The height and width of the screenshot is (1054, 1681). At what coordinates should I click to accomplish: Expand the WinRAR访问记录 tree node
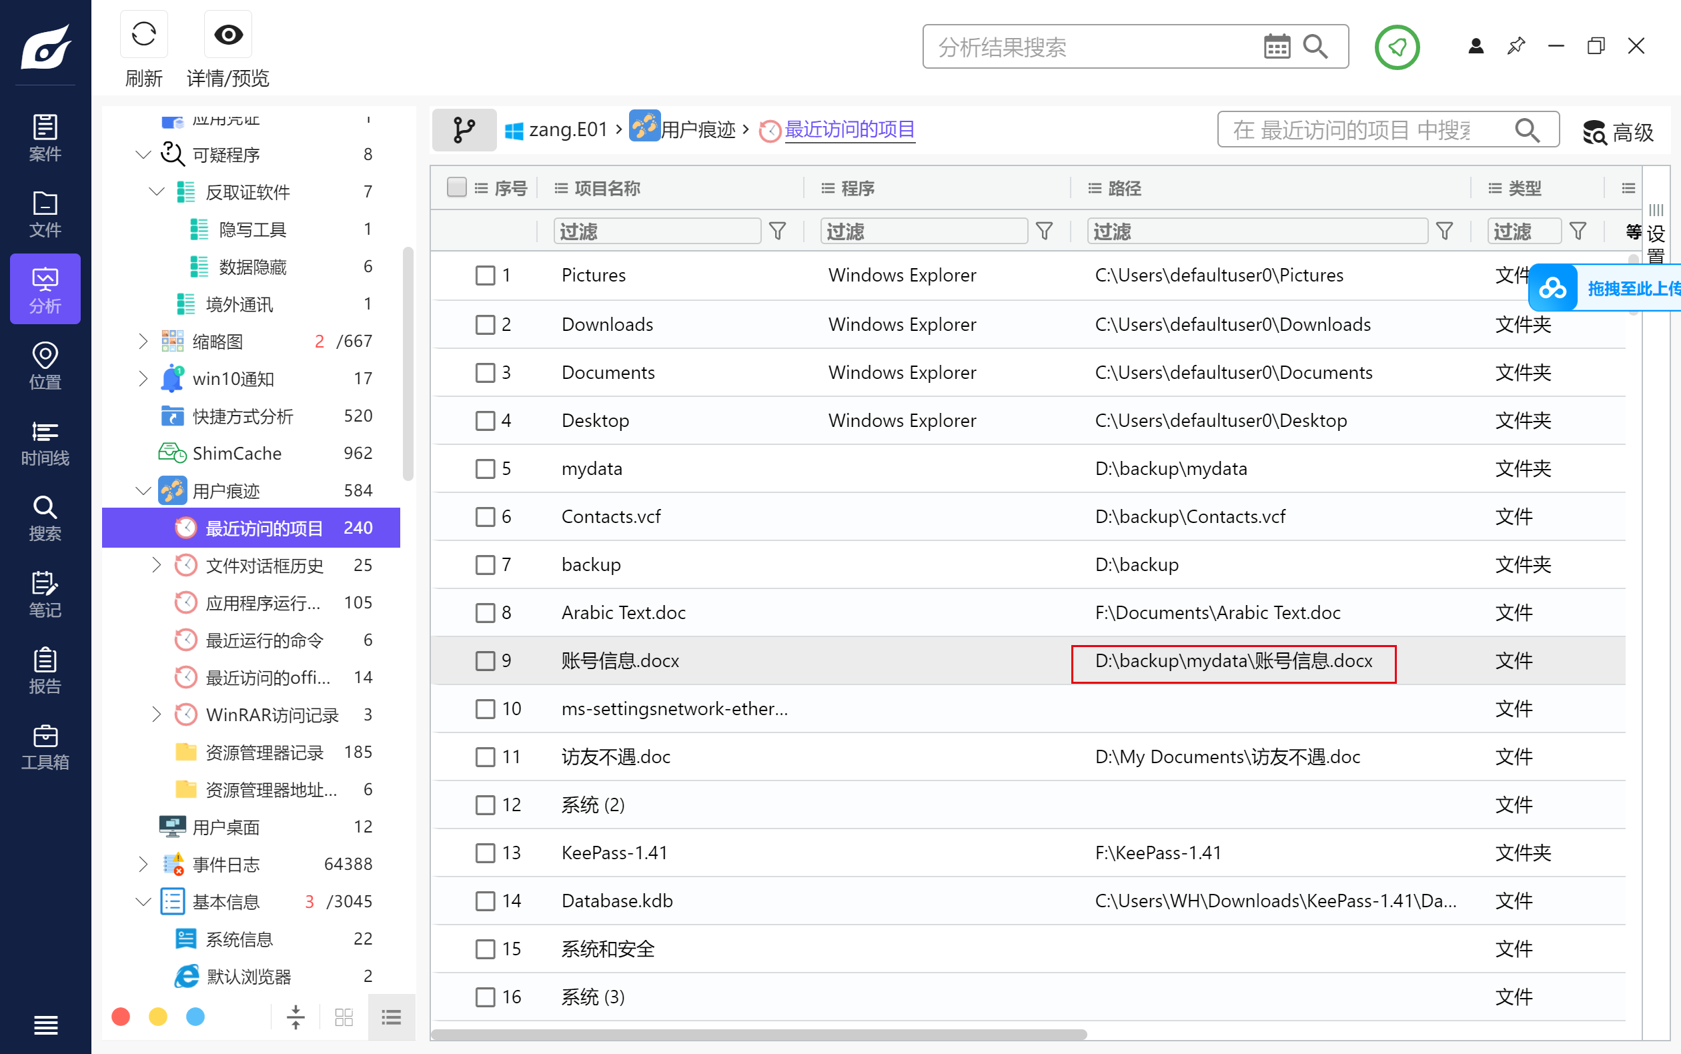[157, 714]
